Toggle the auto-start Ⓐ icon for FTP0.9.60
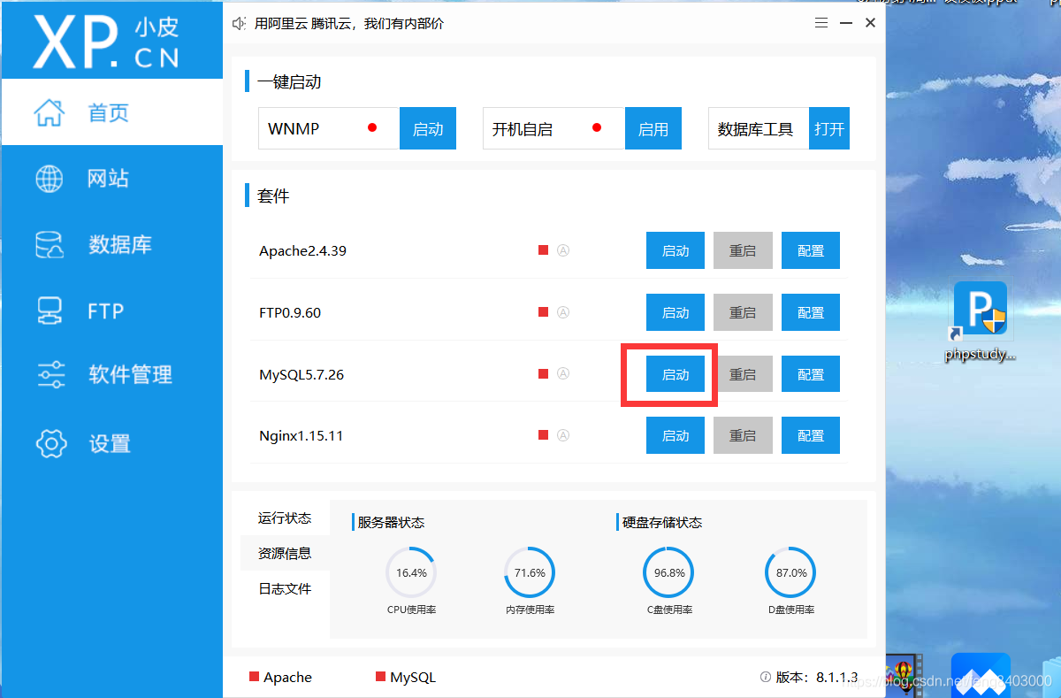Image resolution: width=1061 pixels, height=698 pixels. pyautogui.click(x=563, y=312)
